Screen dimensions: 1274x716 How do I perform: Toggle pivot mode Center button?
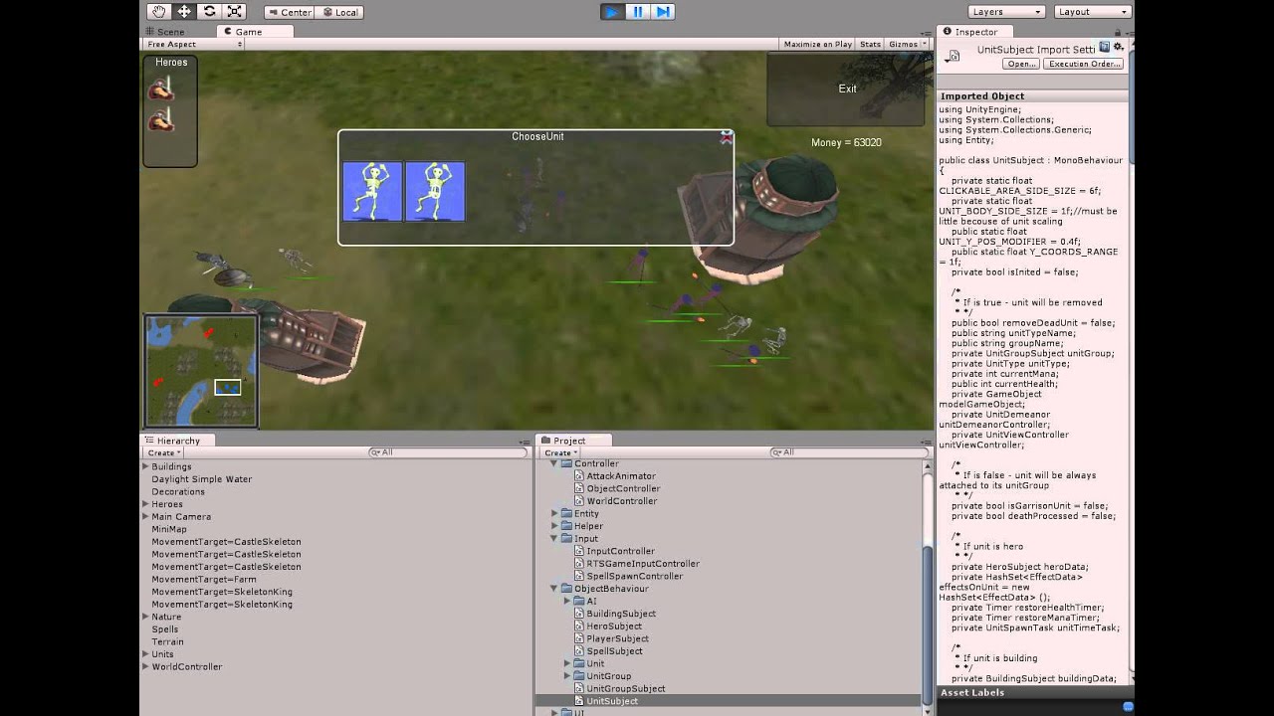[x=290, y=12]
